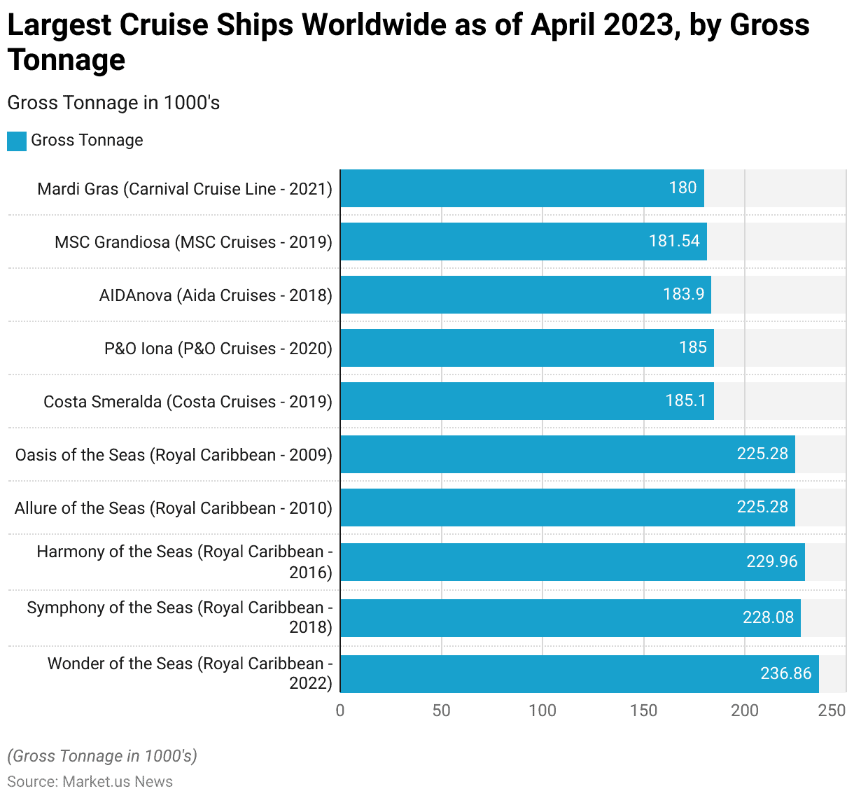854x798 pixels.
Task: Click the Wonder of the Seas bar
Action: pyautogui.click(x=579, y=673)
